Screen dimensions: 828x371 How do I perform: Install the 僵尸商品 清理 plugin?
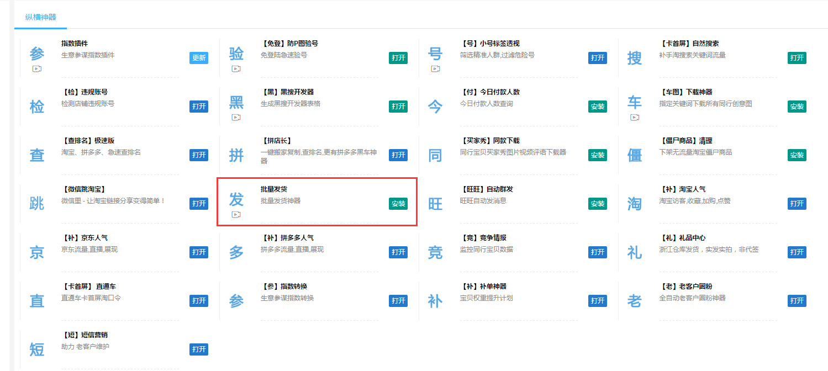(797, 155)
